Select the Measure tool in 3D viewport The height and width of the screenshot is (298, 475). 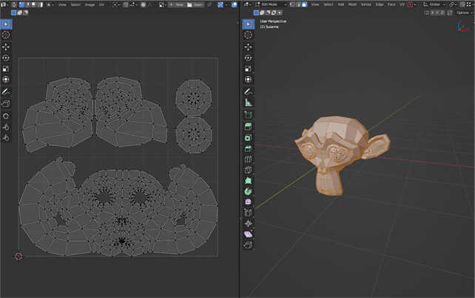tap(248, 103)
